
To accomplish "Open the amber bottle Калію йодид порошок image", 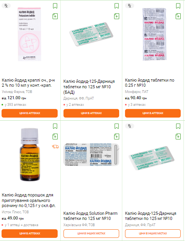I will click(x=30, y=155).
